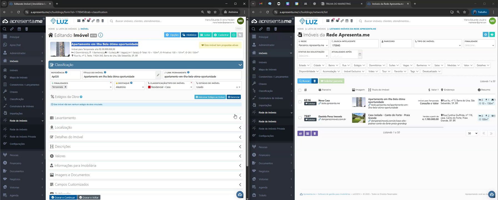Click the Buscar button in right window
This screenshot has width=498, height=200.
pos(304,81)
